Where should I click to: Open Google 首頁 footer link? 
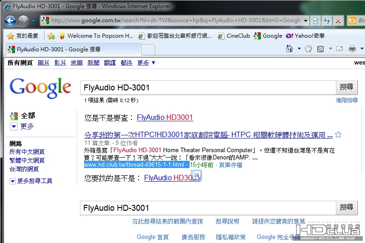click(153, 237)
